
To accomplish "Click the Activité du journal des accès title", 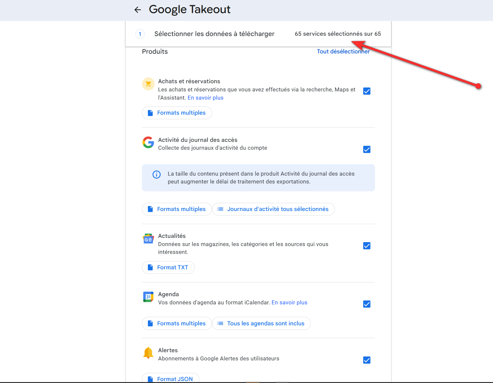I will click(x=198, y=140).
